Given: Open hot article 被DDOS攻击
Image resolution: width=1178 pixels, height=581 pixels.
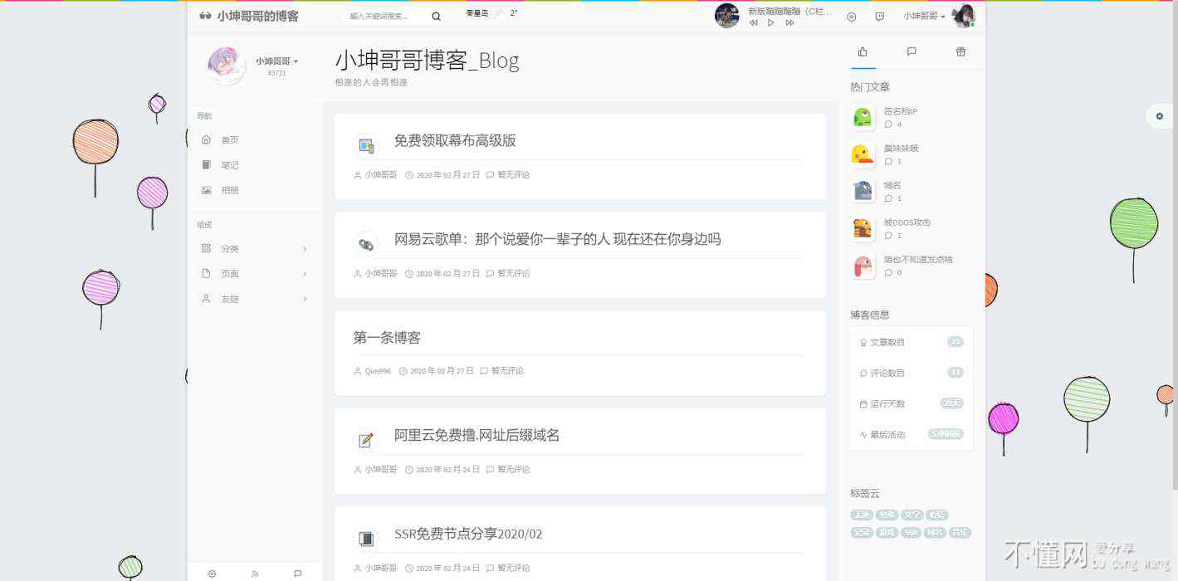Looking at the screenshot, I should point(907,222).
